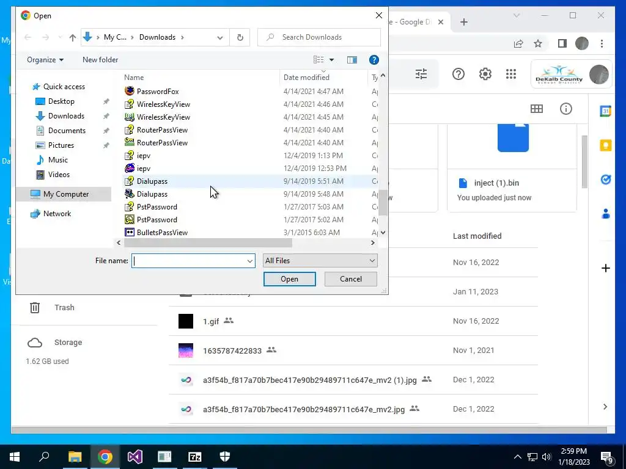Screen dimensions: 626x469
Task: Select Downloads in navigation pane
Action: tap(66, 116)
